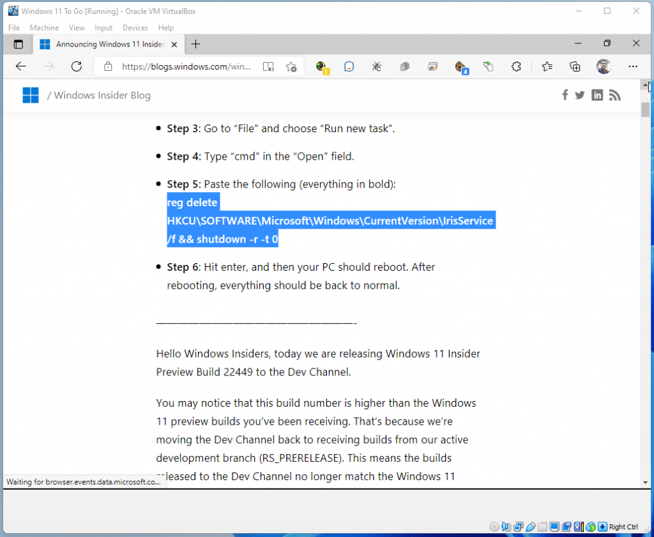Toggle Read Aloud icon in address bar
Screen dimensions: 654x537
click(x=269, y=66)
